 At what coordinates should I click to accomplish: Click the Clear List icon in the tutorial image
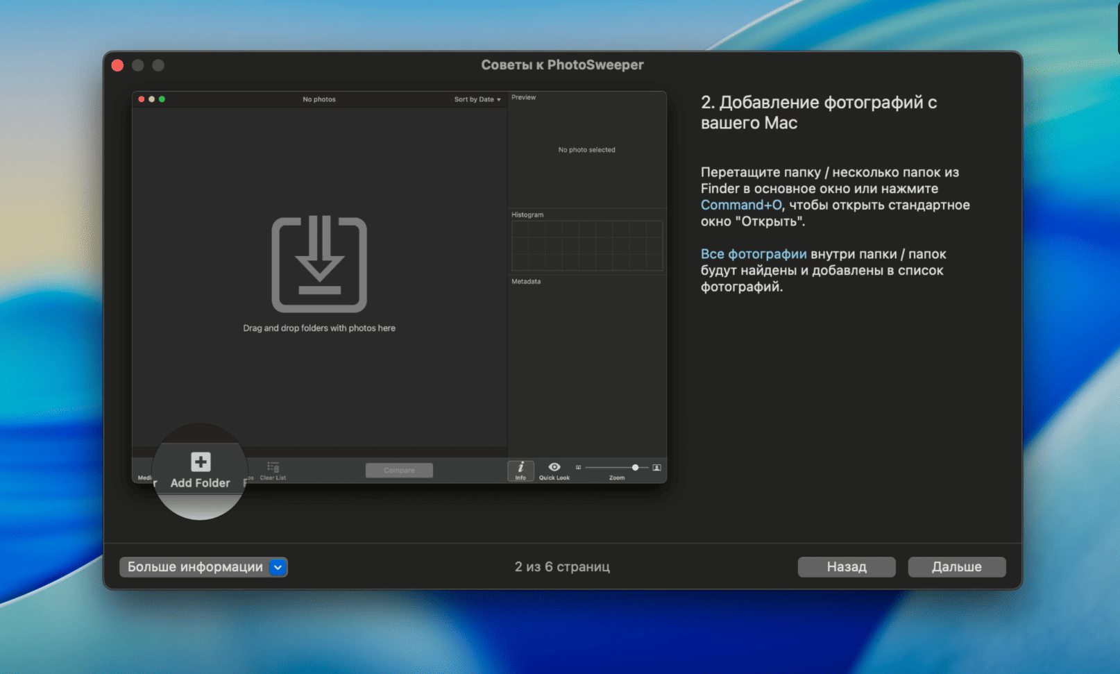(273, 467)
